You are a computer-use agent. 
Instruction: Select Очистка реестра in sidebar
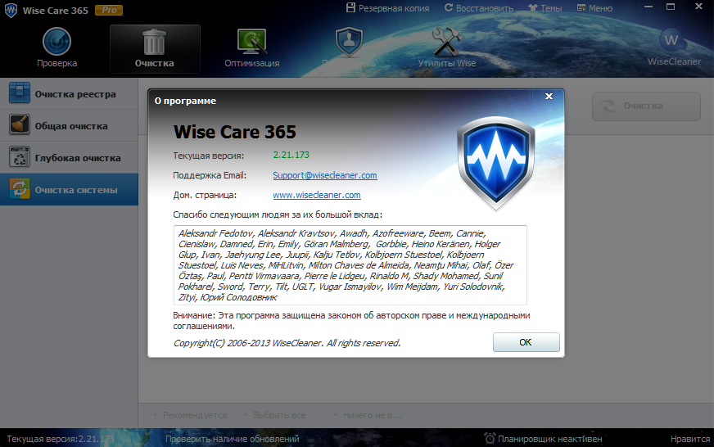pos(69,94)
